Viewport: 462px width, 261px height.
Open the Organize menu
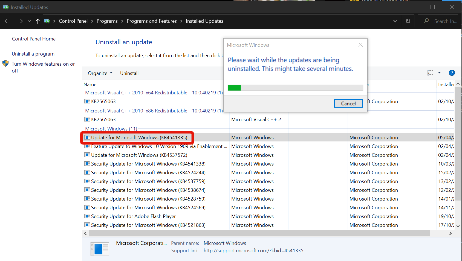point(100,73)
